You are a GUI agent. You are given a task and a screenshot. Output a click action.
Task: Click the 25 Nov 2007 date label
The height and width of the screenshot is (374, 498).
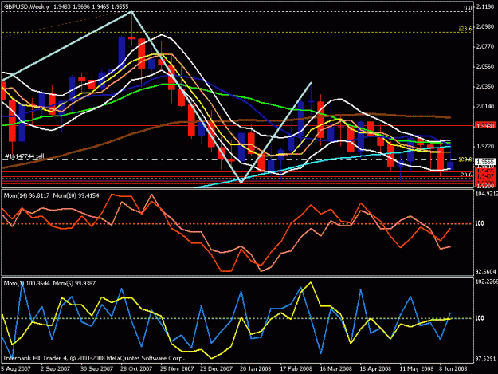(177, 369)
